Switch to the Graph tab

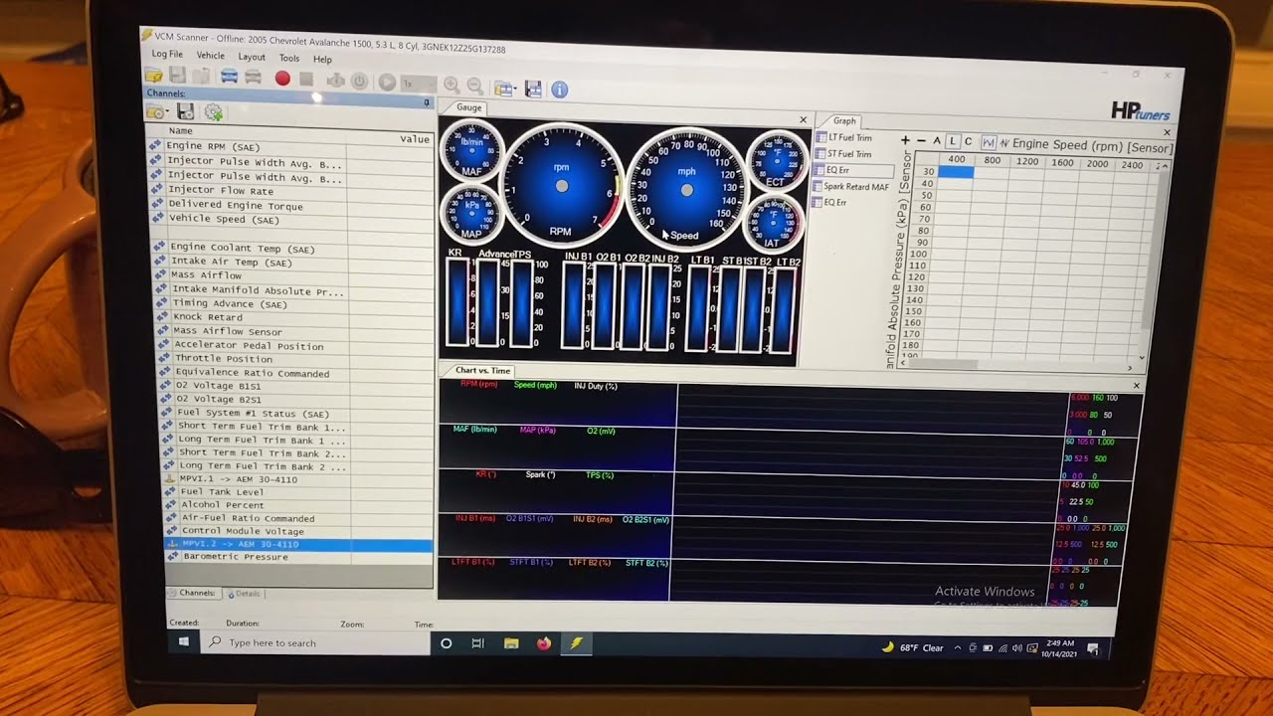point(844,120)
